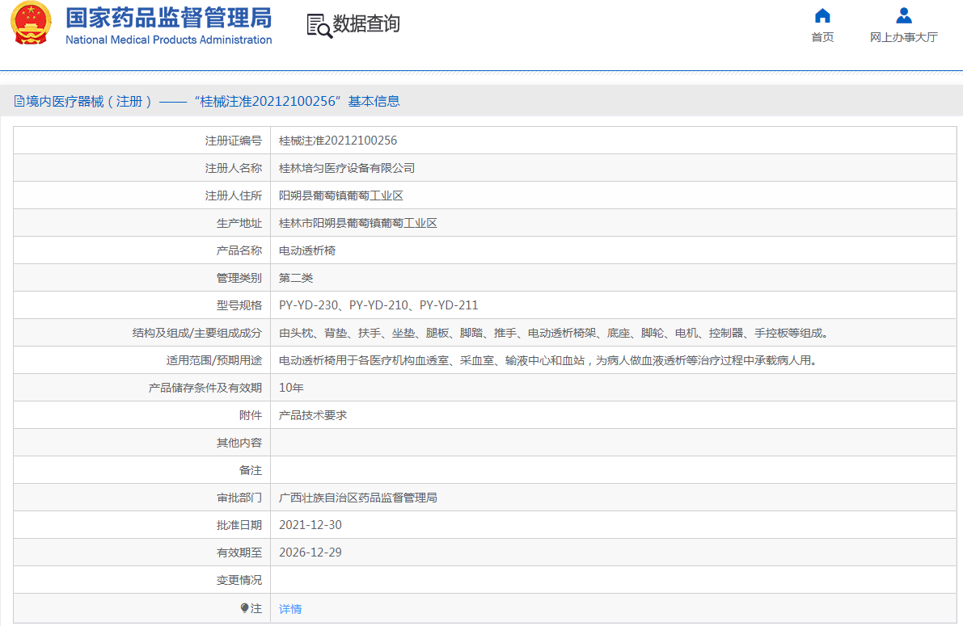Click the 国家药品监督管理局 title
963x626 pixels.
[x=169, y=18]
